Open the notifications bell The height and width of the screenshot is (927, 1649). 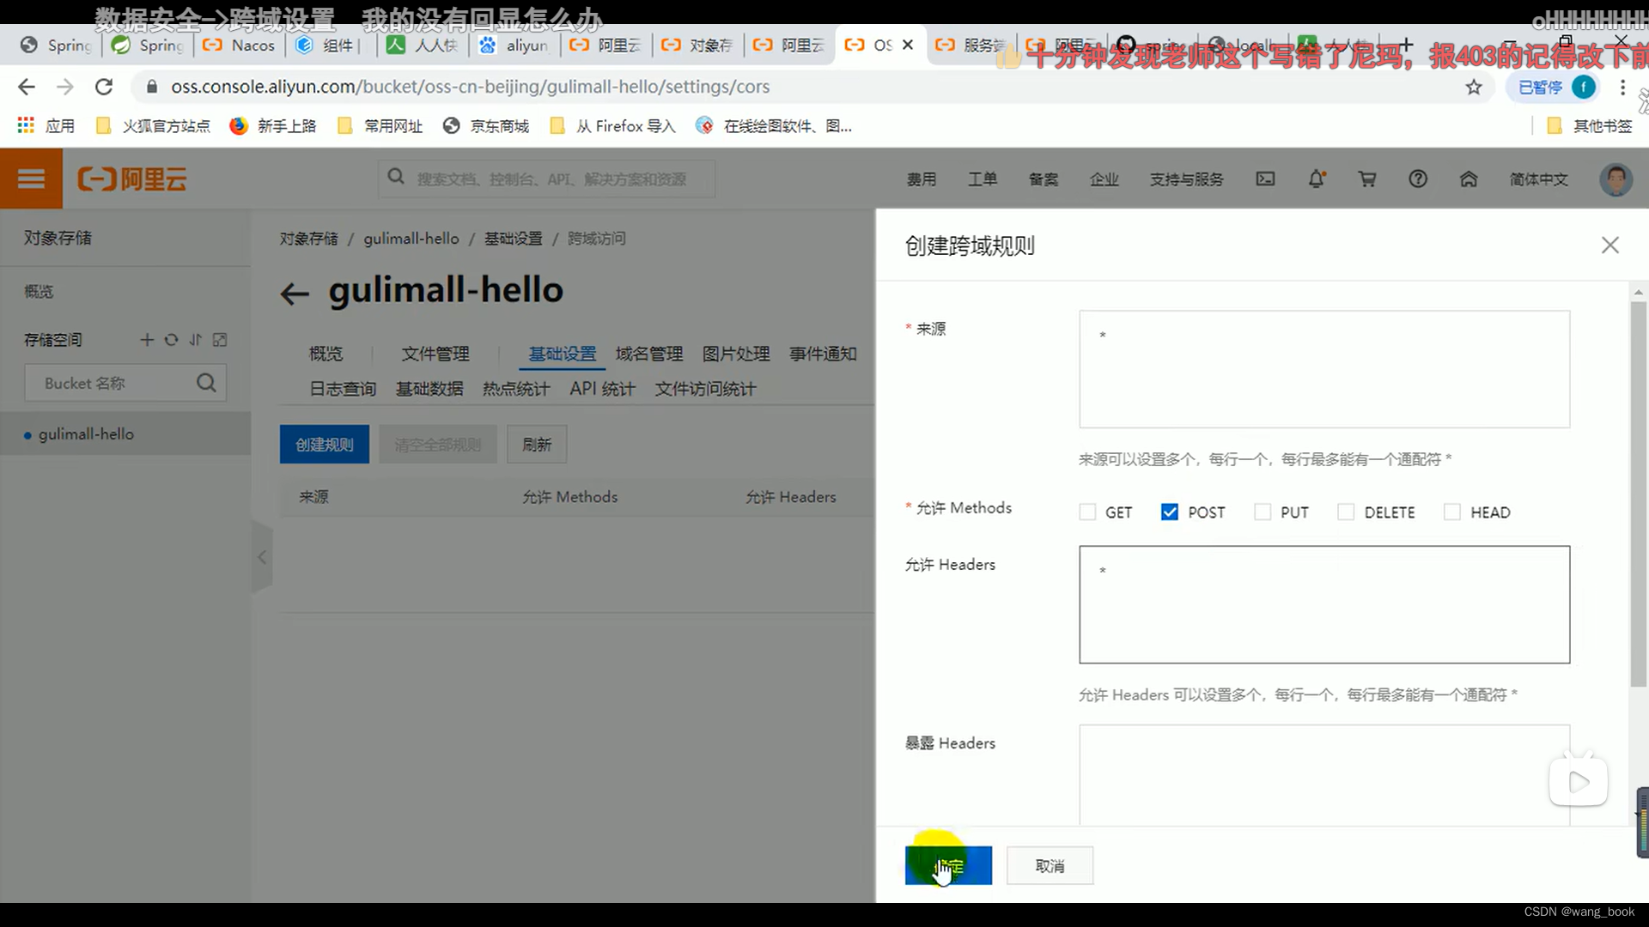(1316, 179)
